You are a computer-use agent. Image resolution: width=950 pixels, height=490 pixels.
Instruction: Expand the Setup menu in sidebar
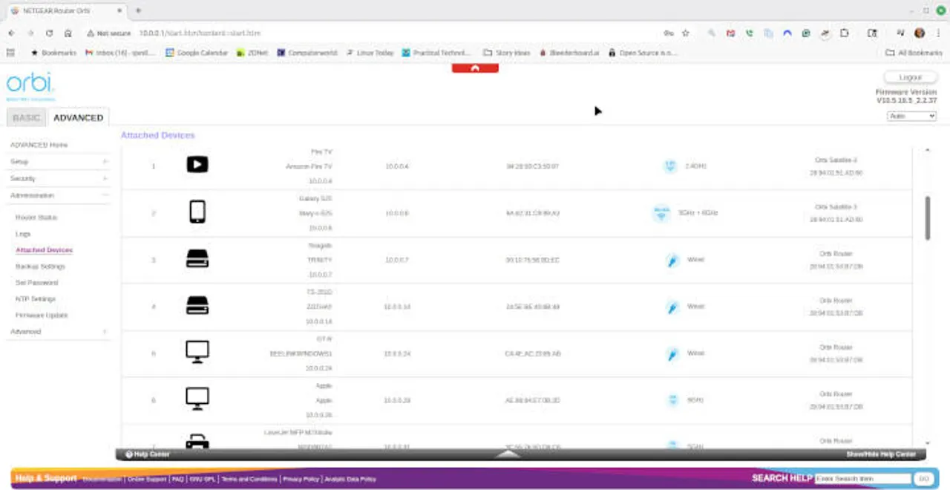pyautogui.click(x=58, y=161)
